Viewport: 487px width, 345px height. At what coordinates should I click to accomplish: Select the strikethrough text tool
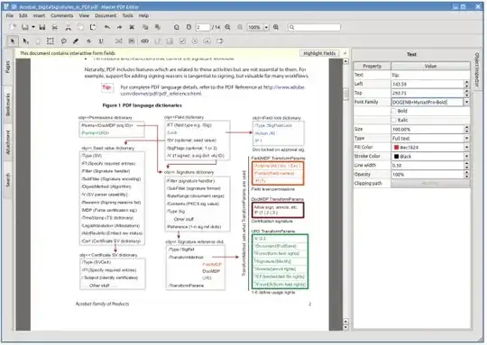click(x=88, y=41)
